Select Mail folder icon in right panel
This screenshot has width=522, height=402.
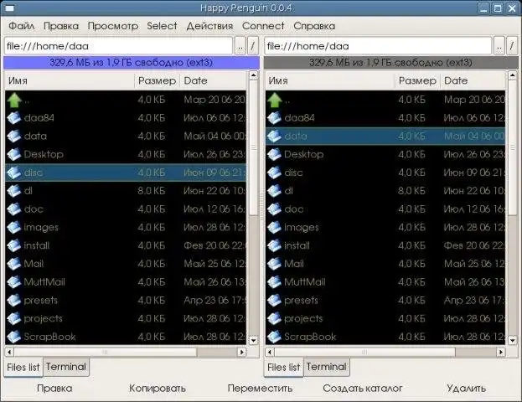[275, 264]
